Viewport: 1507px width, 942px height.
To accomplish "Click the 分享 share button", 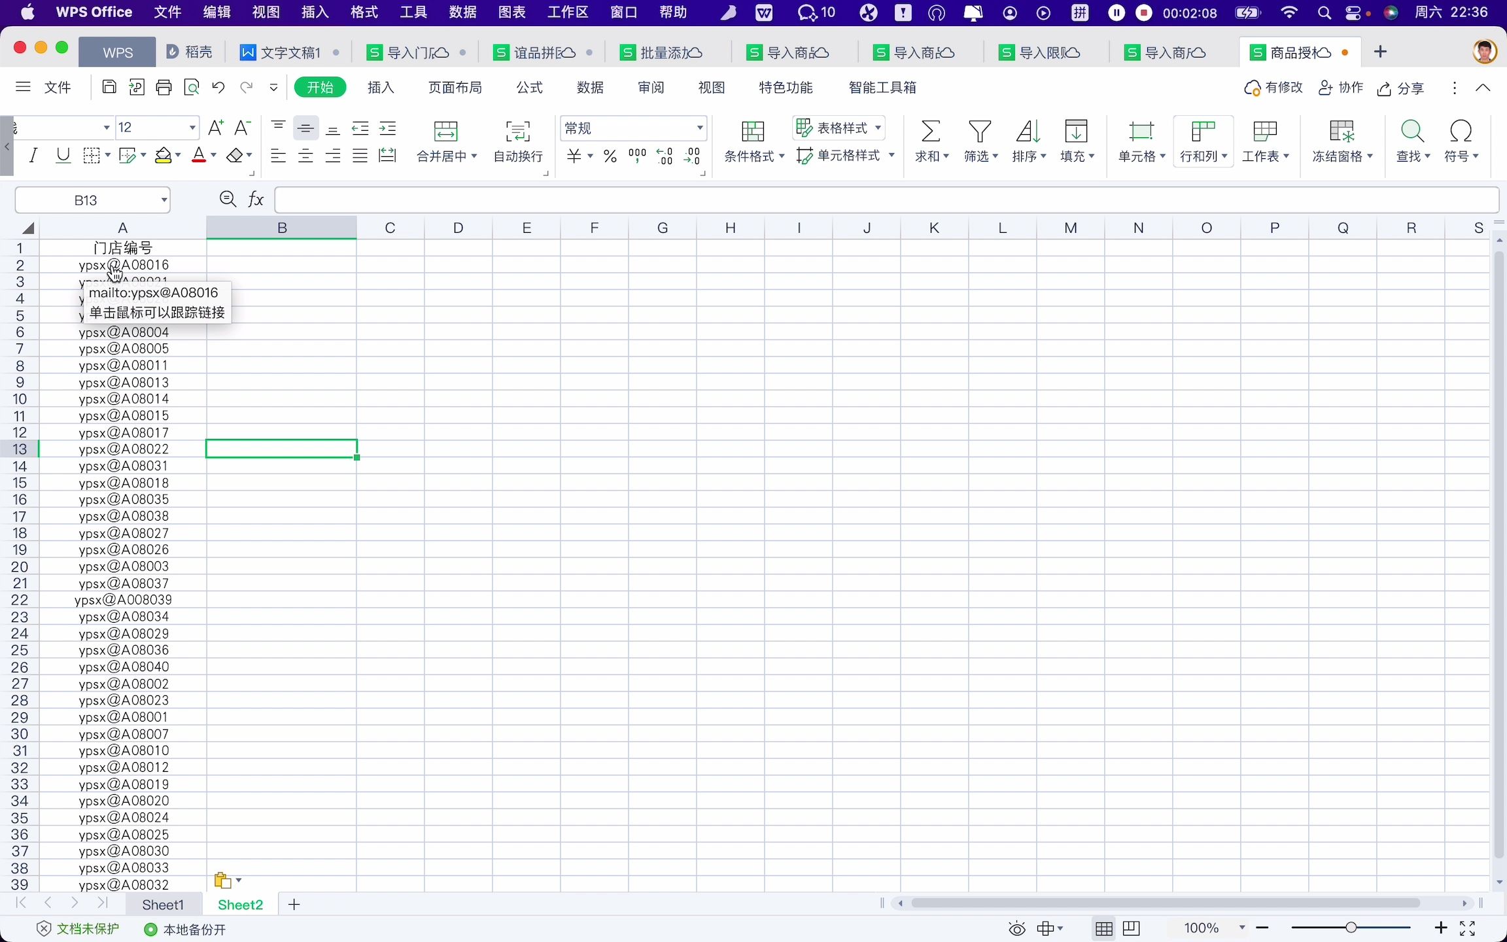I will pos(1400,88).
